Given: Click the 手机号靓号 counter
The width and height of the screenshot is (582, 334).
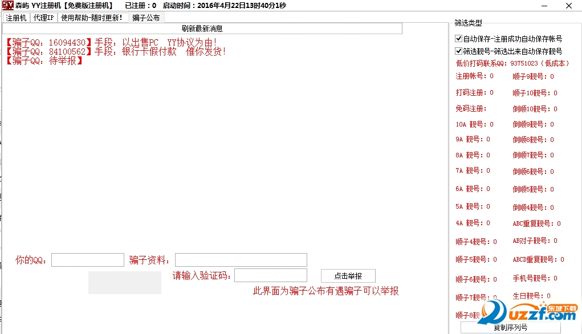Looking at the screenshot, I should 535,278.
